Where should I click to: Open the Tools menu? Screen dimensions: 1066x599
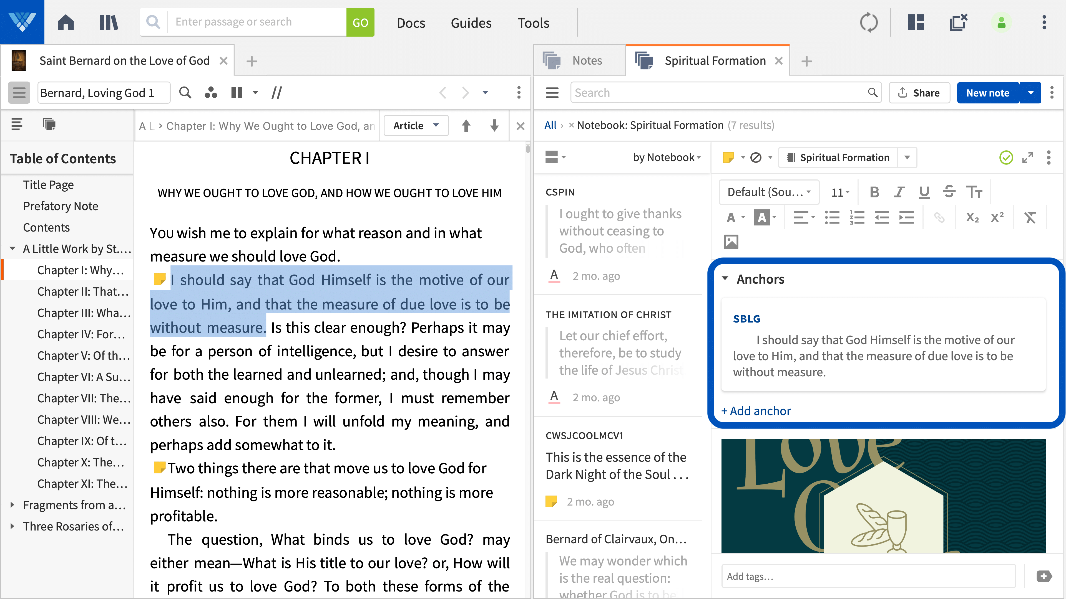533,23
